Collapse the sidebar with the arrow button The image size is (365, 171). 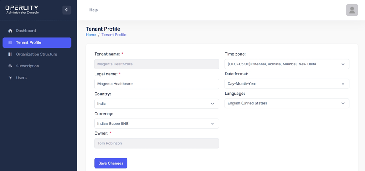coord(67,10)
